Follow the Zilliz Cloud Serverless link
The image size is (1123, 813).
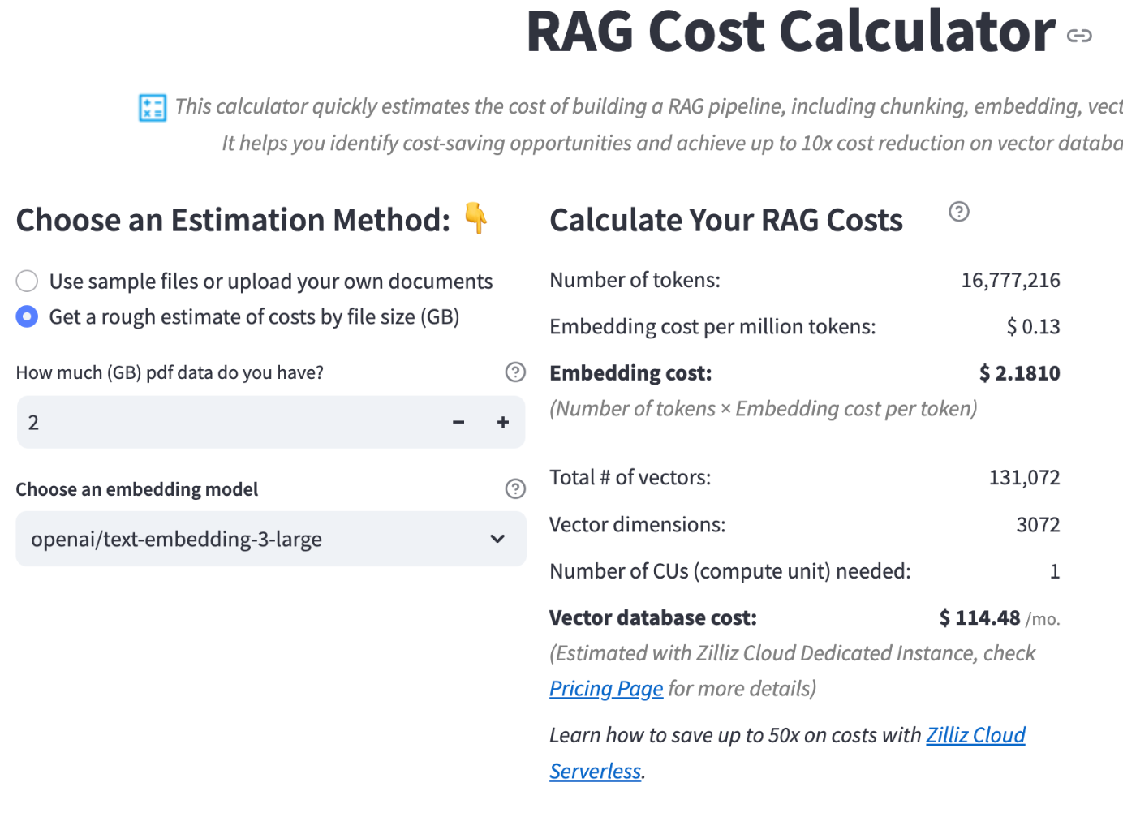pyautogui.click(x=975, y=735)
